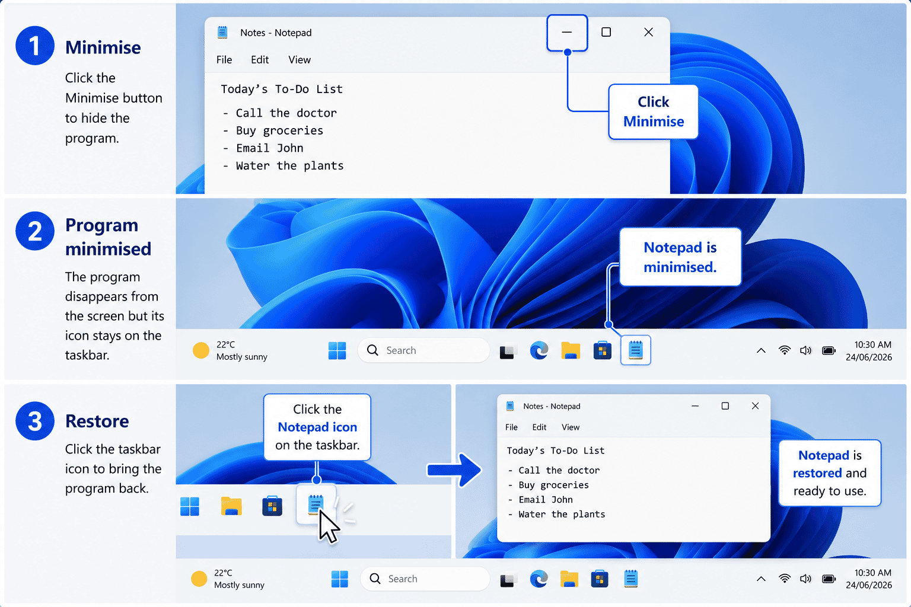Click the highlighted Notepad icon on step 2 taskbar
The image size is (911, 607).
tap(636, 350)
